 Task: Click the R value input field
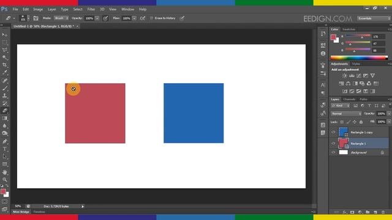click(379, 37)
